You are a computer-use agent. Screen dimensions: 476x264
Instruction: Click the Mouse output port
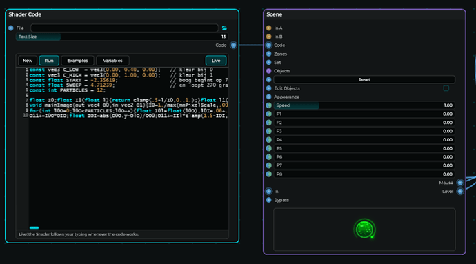point(460,183)
